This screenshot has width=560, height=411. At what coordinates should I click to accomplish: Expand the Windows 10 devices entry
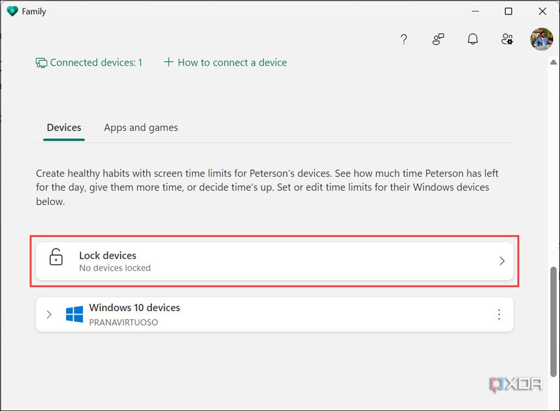tap(49, 314)
